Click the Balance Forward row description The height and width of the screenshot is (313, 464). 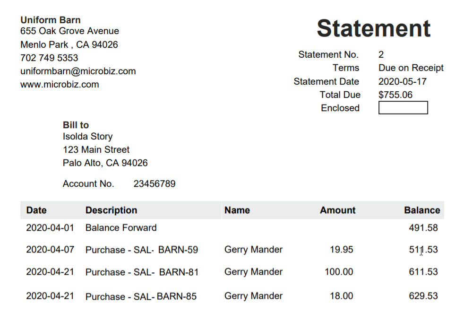coord(121,227)
